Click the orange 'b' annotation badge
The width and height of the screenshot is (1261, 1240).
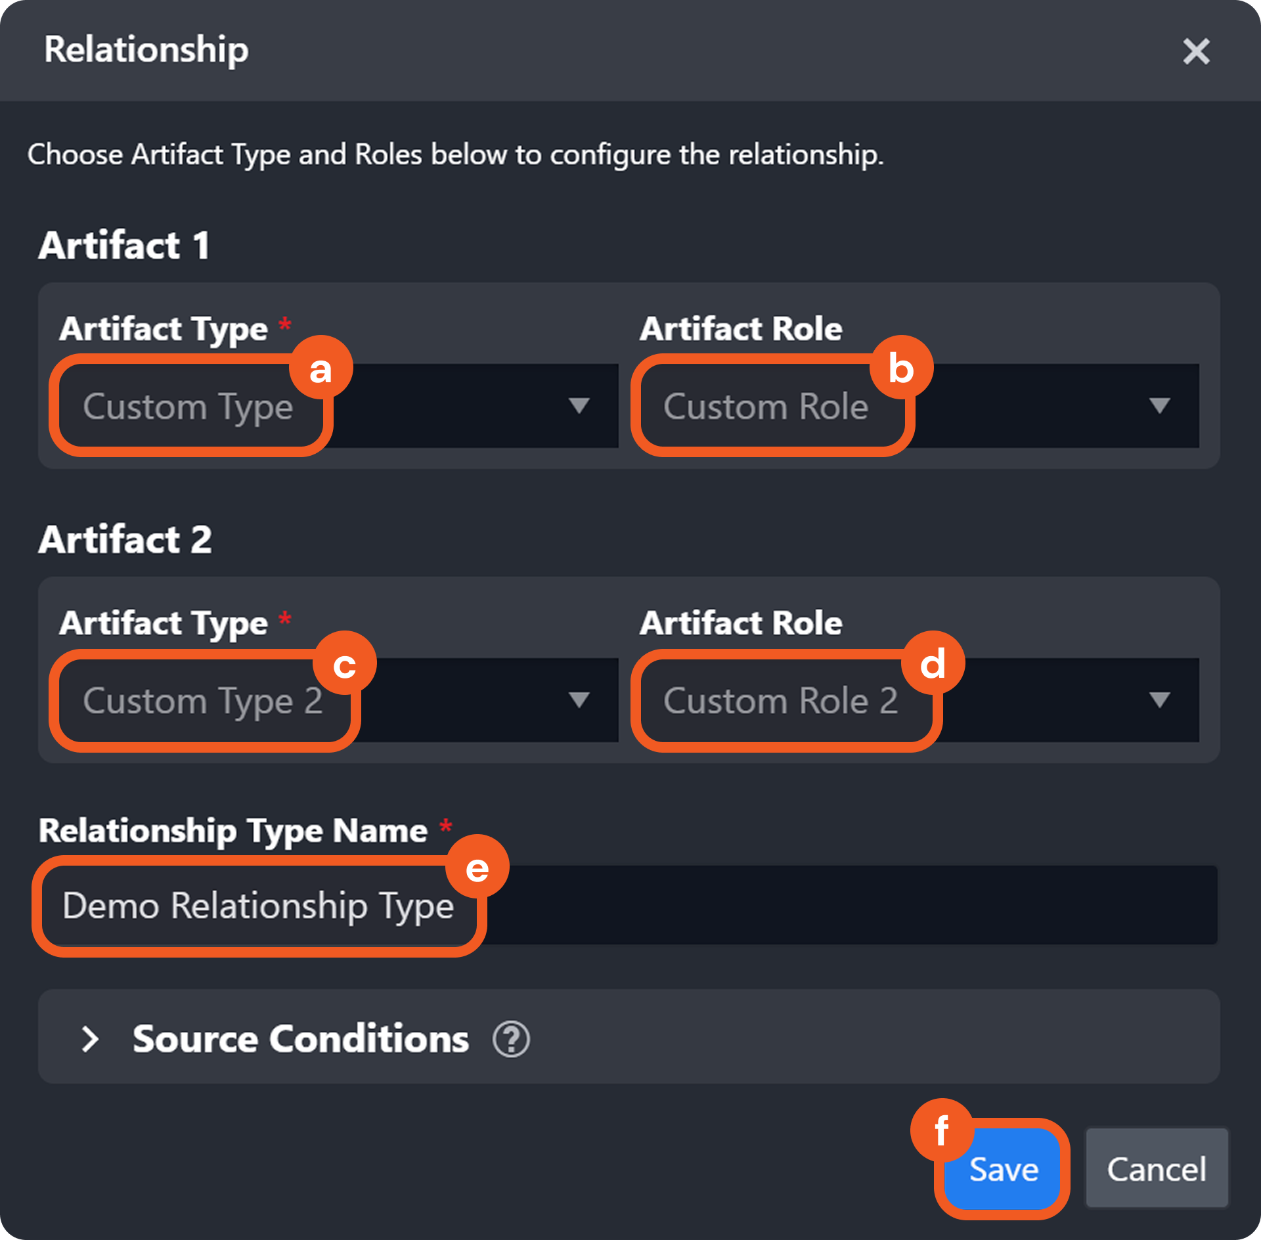(x=901, y=368)
